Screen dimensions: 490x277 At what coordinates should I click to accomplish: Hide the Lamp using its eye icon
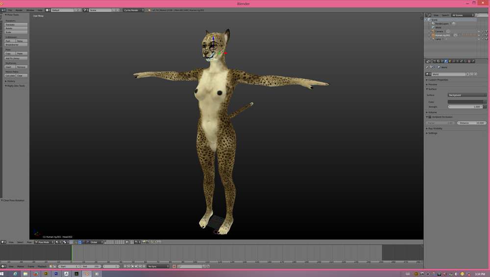[x=479, y=39]
